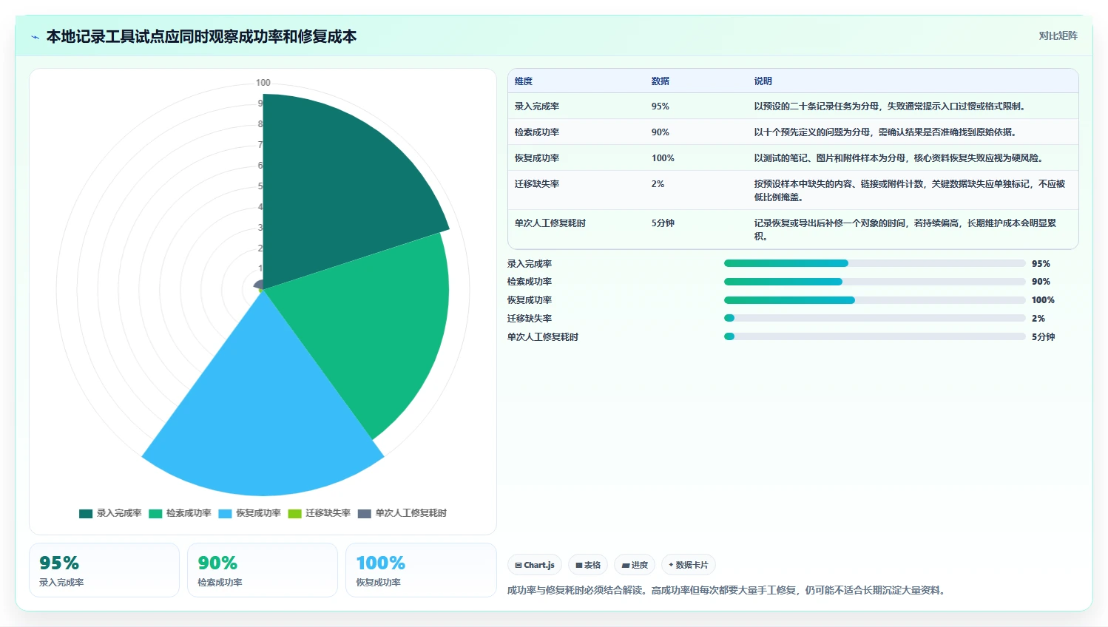Viewport: 1108px width, 627px height.
Task: Toggle the 单次人工修复耗时 legend item
Action: coord(402,513)
